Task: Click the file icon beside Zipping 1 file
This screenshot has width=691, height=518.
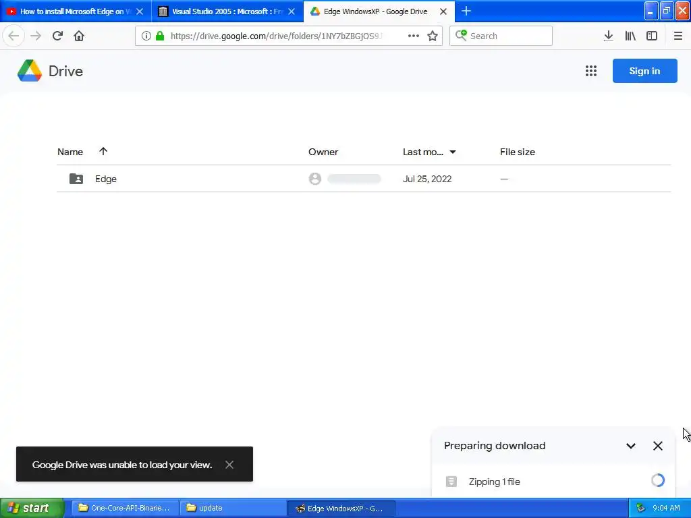Action: tap(451, 482)
